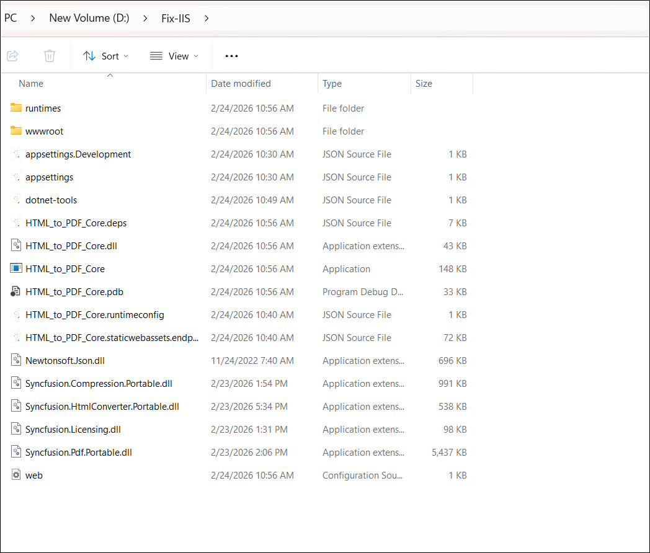Expand the chevron after PC in breadcrumb
Screen dimensions: 650x553
(33, 19)
